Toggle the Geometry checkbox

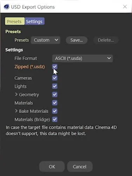point(55,94)
